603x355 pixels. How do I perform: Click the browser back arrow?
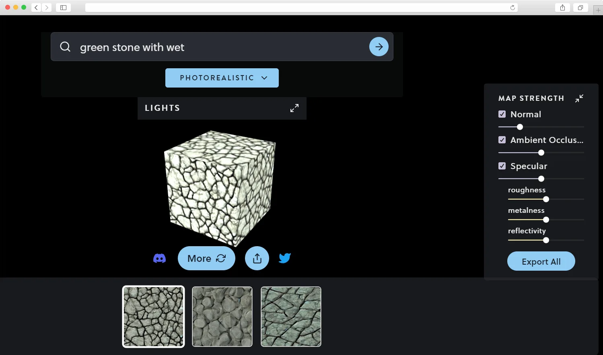point(36,7)
